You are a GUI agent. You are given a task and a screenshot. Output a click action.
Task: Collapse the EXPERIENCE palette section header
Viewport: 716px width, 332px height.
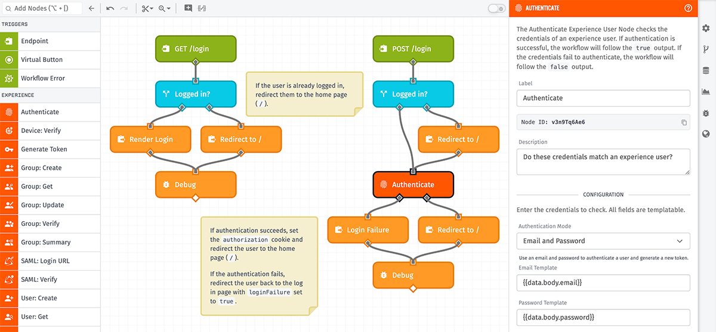point(50,95)
